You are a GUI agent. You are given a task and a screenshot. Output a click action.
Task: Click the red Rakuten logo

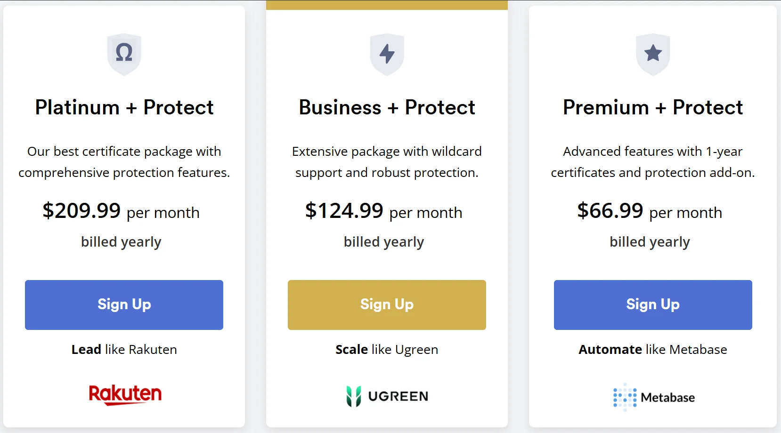(x=125, y=394)
